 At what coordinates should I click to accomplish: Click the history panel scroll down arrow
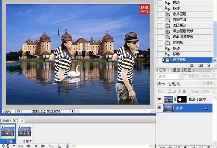coord(214,60)
